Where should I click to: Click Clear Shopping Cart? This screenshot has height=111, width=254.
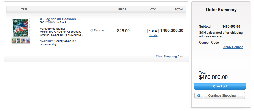click(169, 56)
